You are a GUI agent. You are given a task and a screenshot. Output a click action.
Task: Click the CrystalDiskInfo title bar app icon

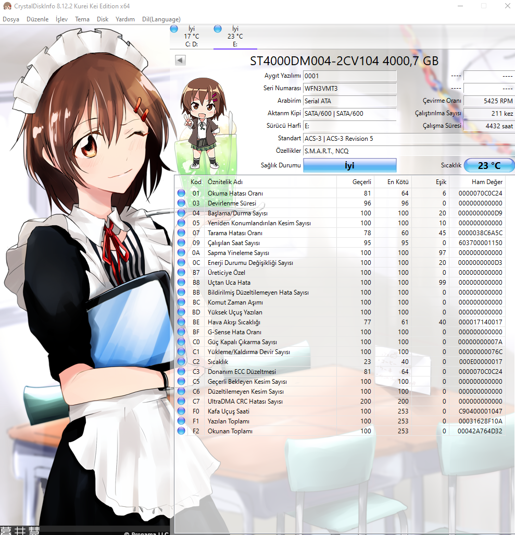point(7,6)
